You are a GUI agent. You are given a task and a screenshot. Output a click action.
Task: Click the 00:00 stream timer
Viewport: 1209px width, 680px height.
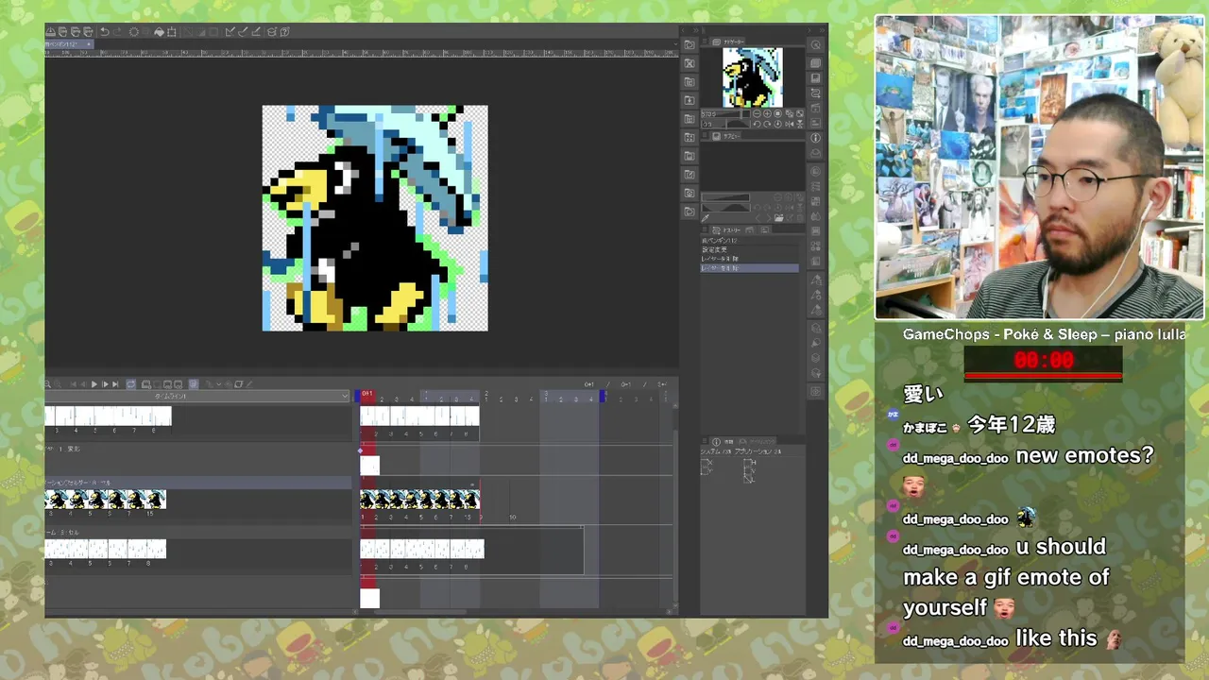pyautogui.click(x=1044, y=360)
